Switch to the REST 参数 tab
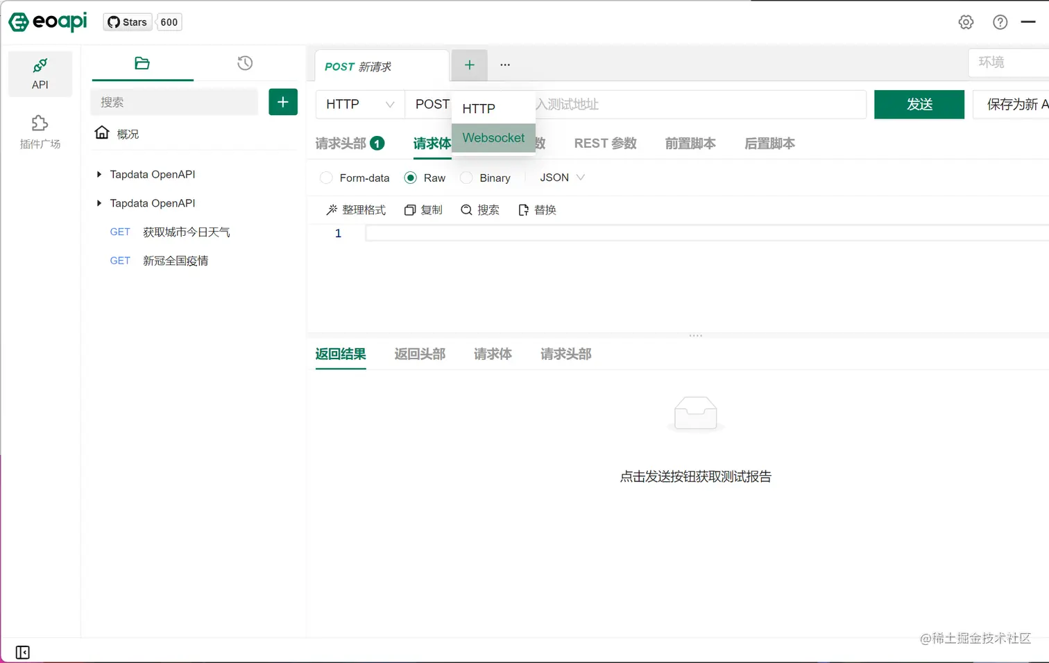Image resolution: width=1049 pixels, height=663 pixels. tap(605, 144)
